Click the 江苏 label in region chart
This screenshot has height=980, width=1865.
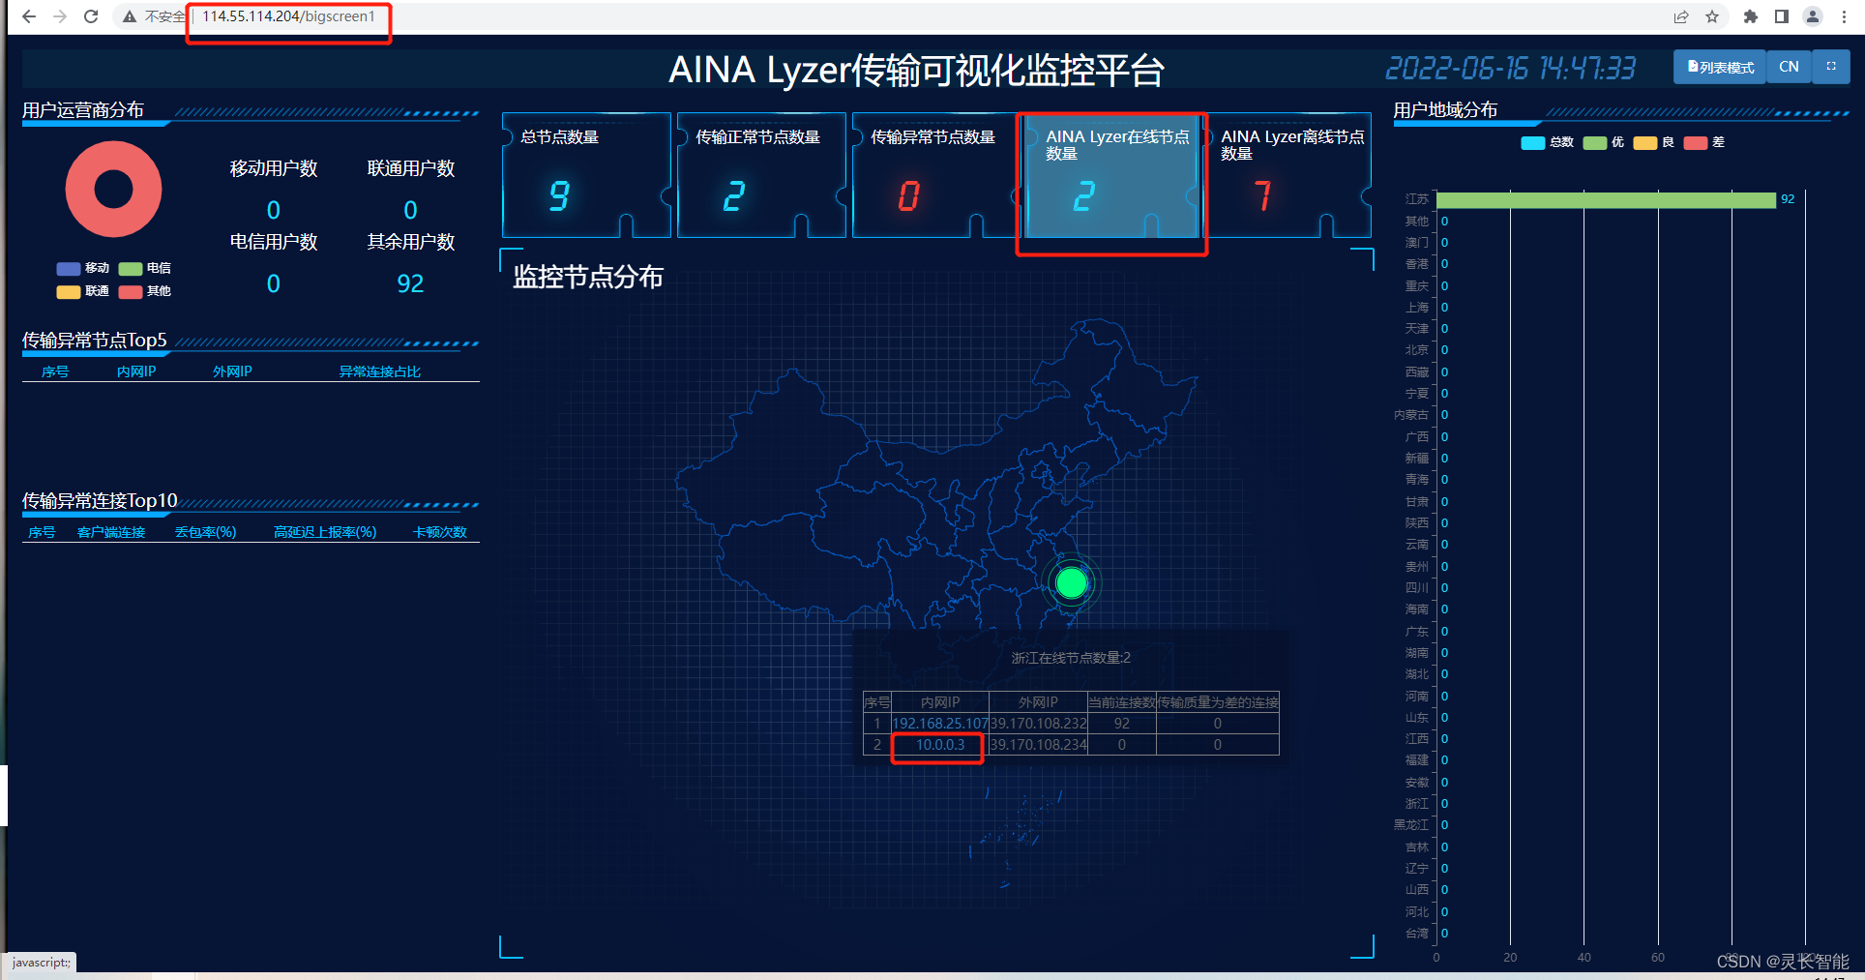1416,199
